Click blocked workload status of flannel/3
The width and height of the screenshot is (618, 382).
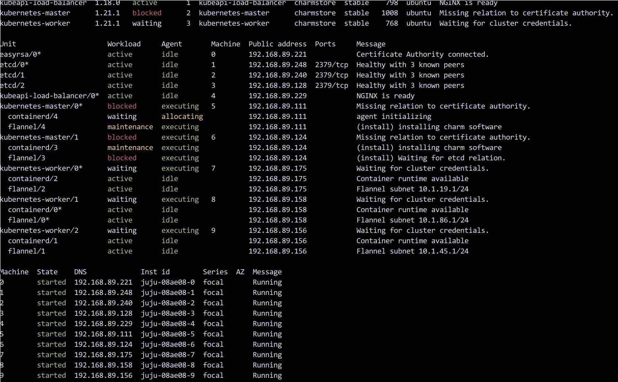[122, 158]
